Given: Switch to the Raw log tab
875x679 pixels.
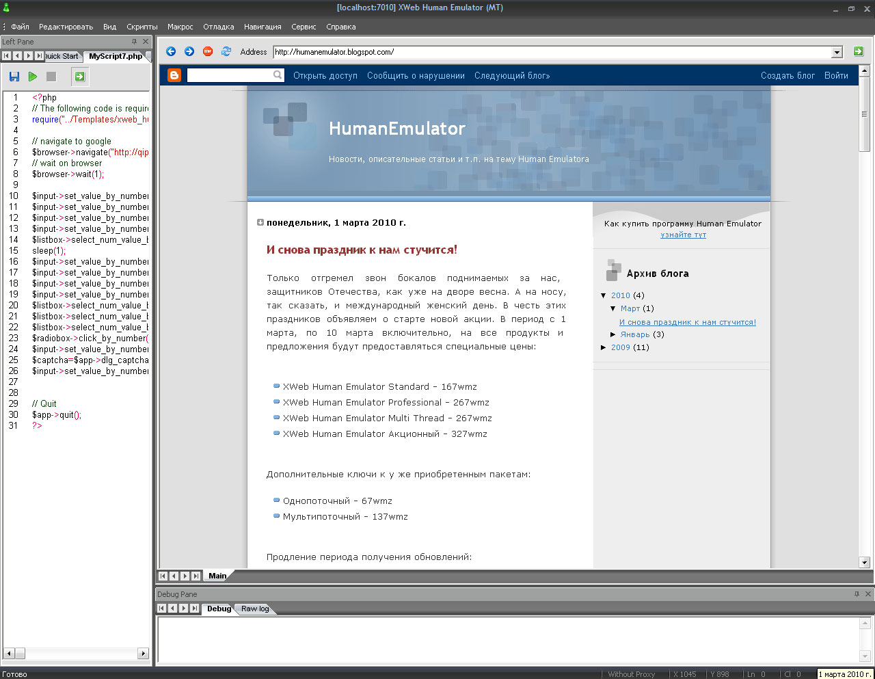Looking at the screenshot, I should pyautogui.click(x=255, y=609).
